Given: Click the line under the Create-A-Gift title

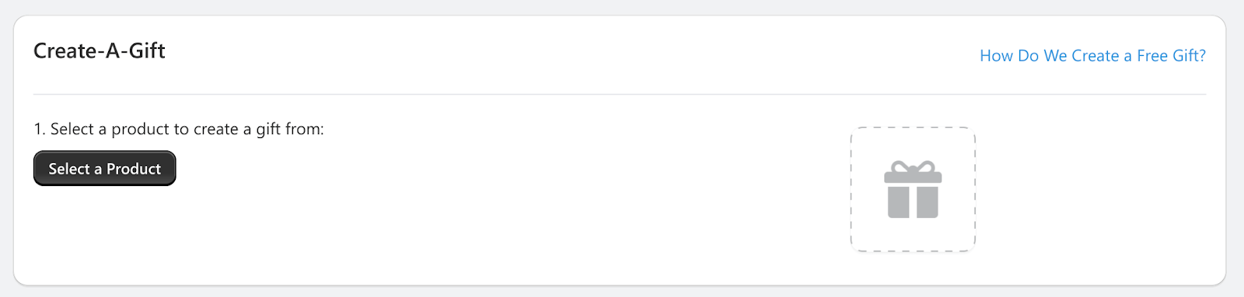Looking at the screenshot, I should (620, 95).
